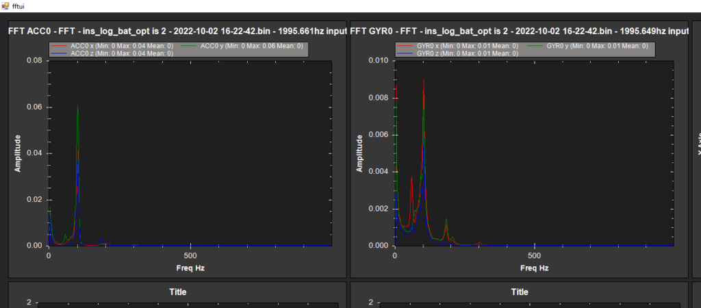Screen dimensions: 701x308
Task: Click the Amplitude axis label of ACC0 chart
Action: (18, 153)
